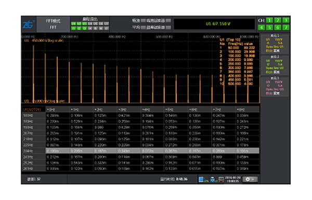Enable U6 display button

(101, 24)
